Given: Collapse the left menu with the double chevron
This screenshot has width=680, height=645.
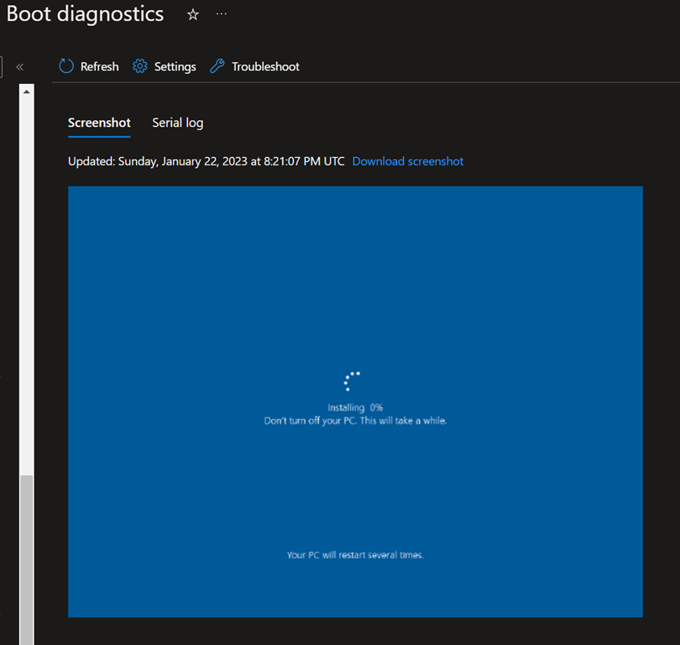Looking at the screenshot, I should (19, 66).
